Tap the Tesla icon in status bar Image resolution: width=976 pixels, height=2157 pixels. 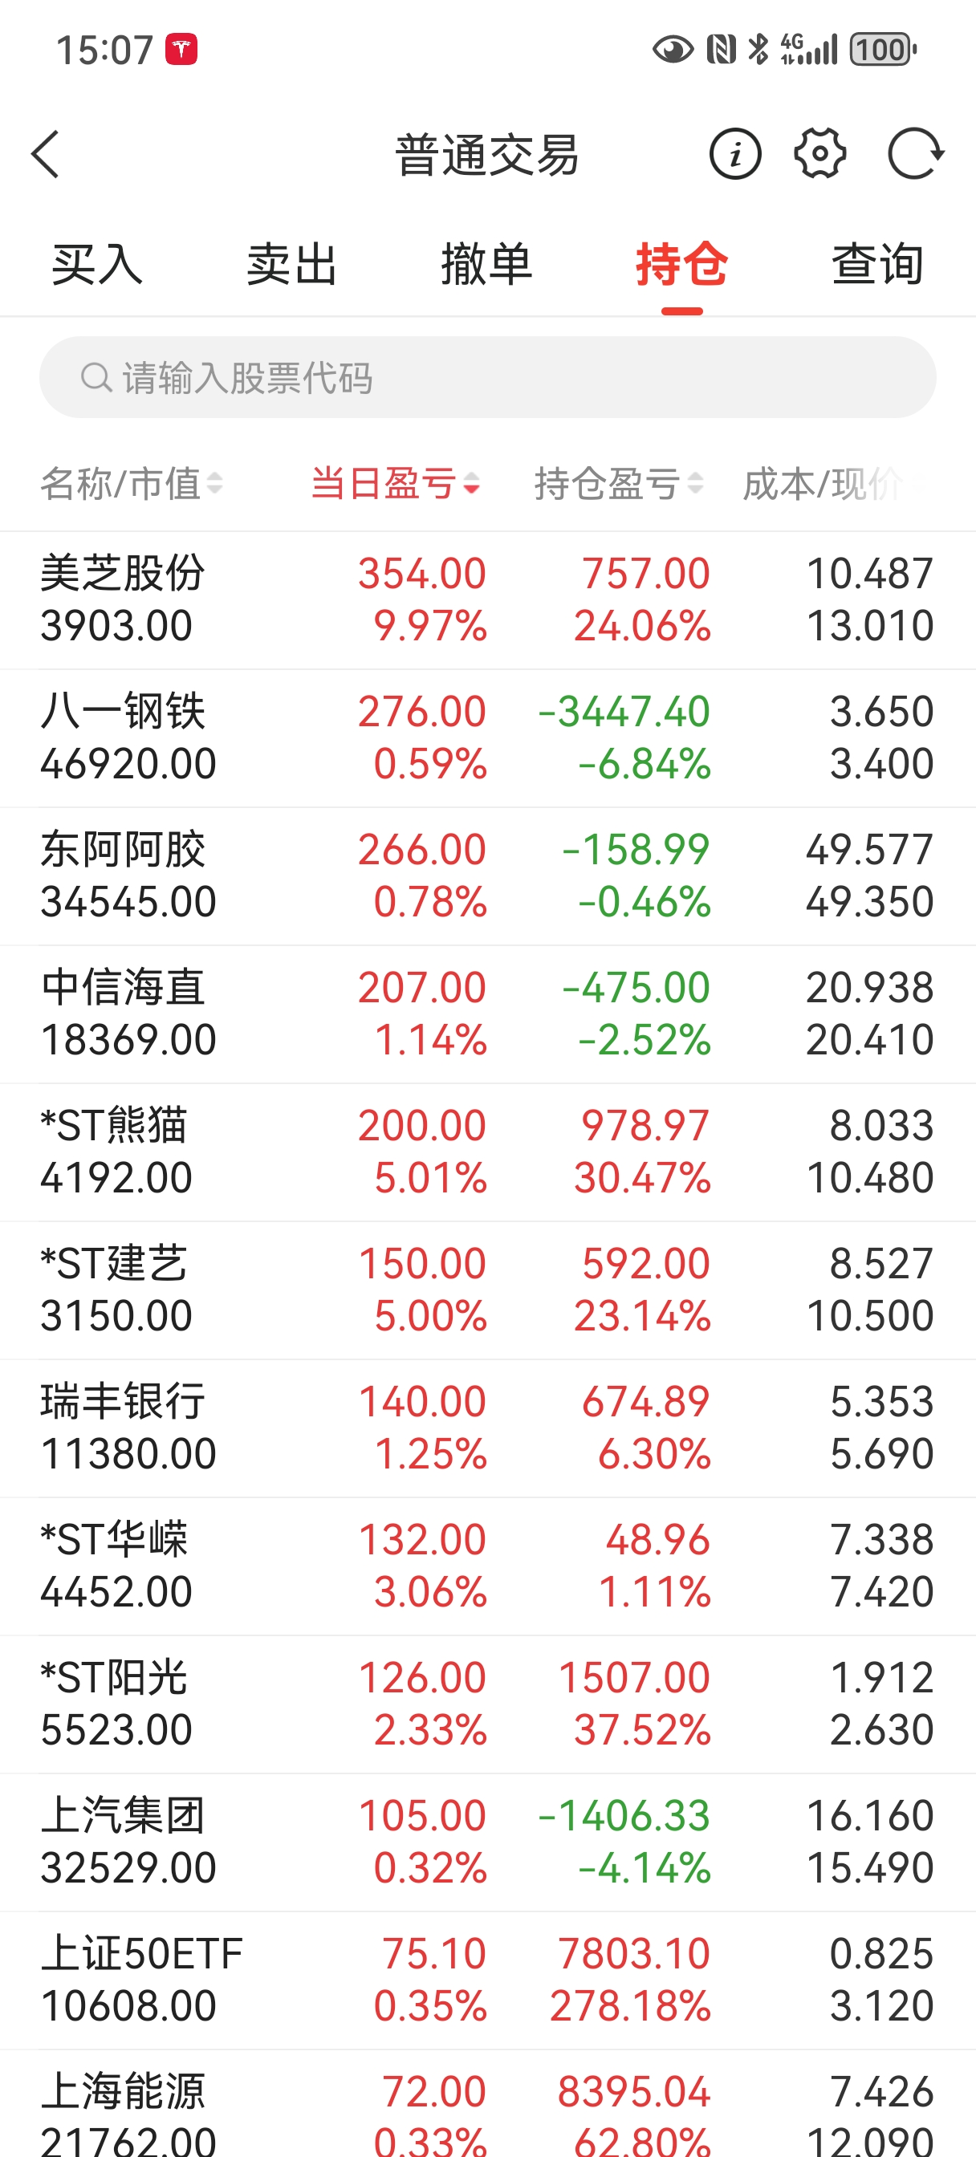[x=181, y=50]
